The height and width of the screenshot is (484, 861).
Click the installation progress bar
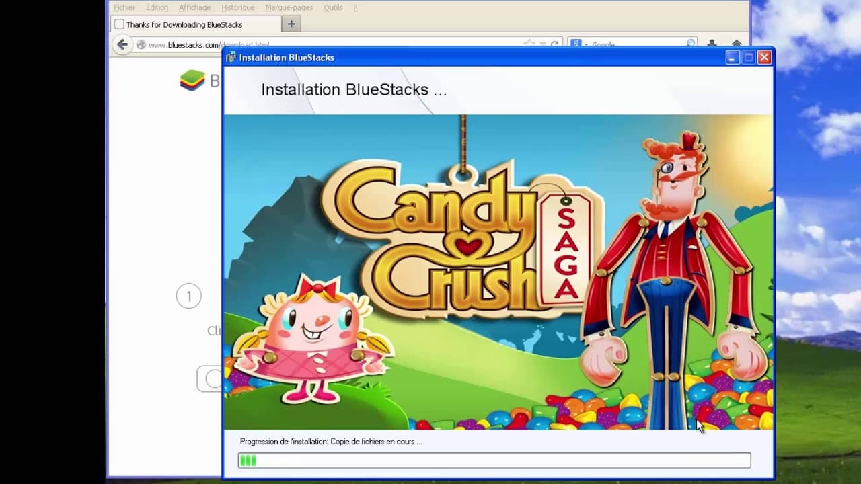(494, 460)
